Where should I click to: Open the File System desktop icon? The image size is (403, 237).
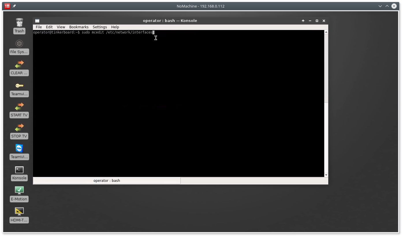pos(19,44)
